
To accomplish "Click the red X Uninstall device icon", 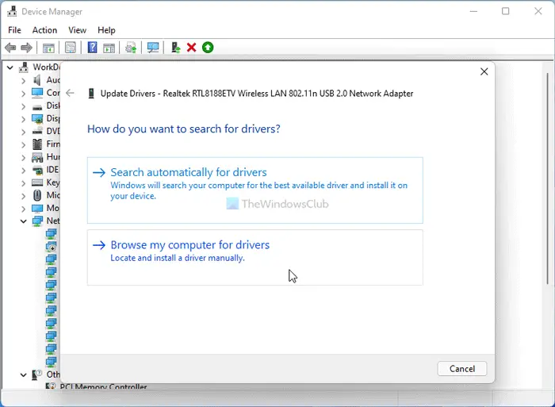I will pyautogui.click(x=191, y=48).
